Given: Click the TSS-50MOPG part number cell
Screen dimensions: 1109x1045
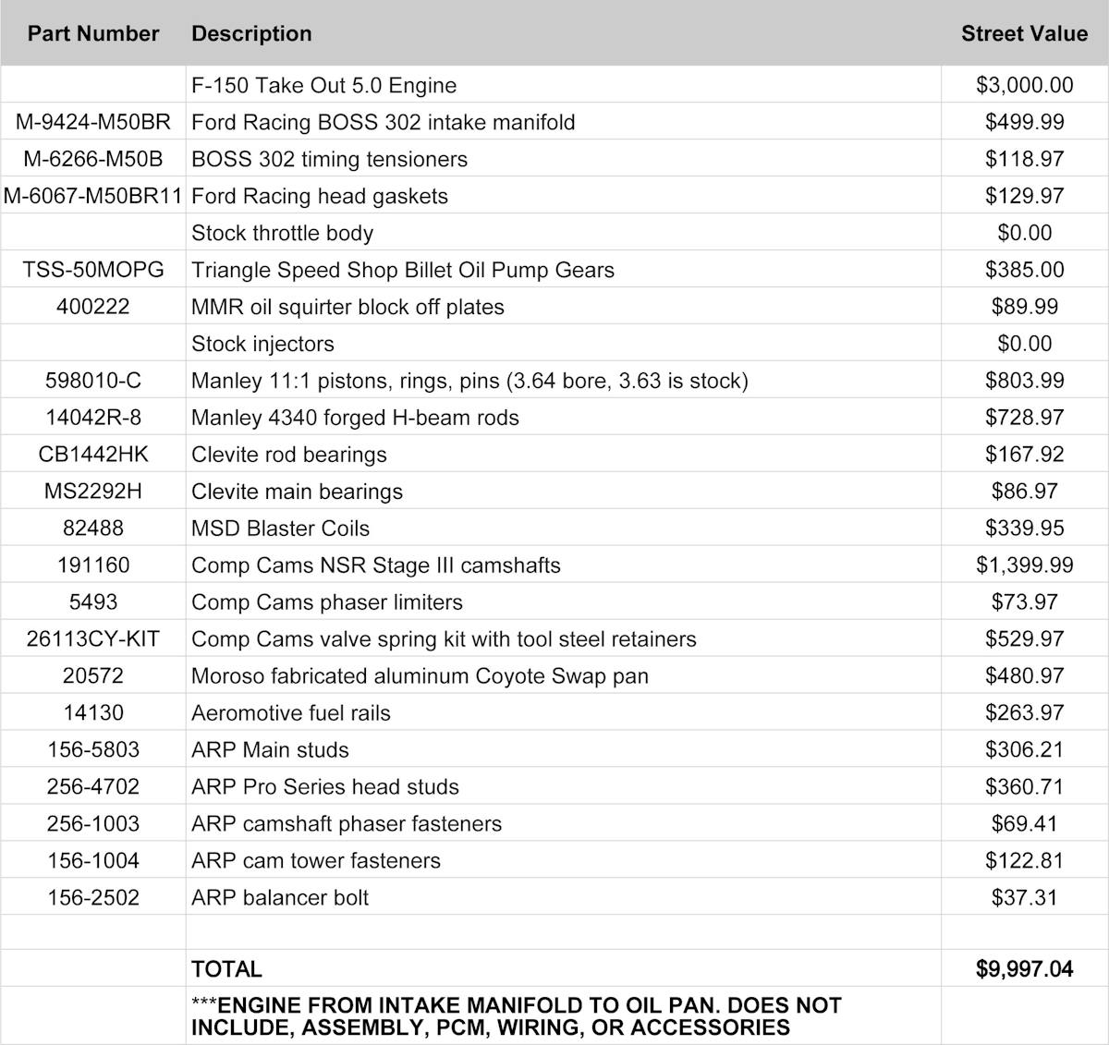Looking at the screenshot, I should (x=93, y=270).
